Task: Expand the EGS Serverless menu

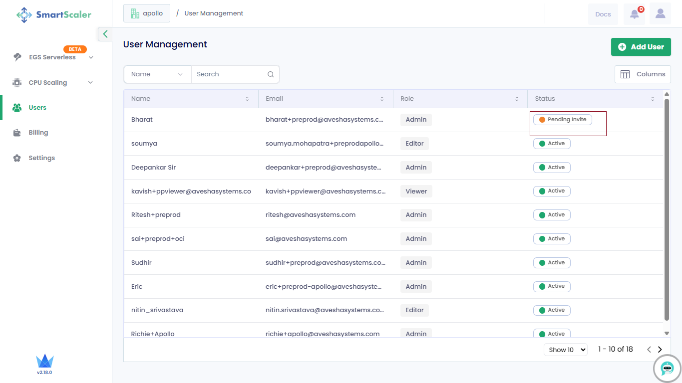Action: [x=90, y=57]
